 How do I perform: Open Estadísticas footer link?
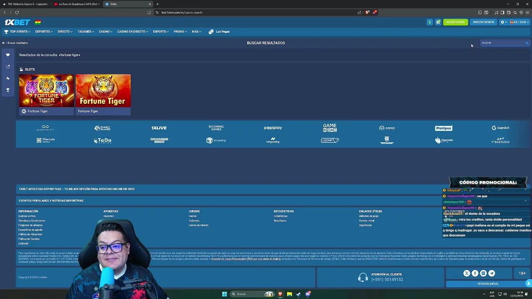(x=281, y=216)
